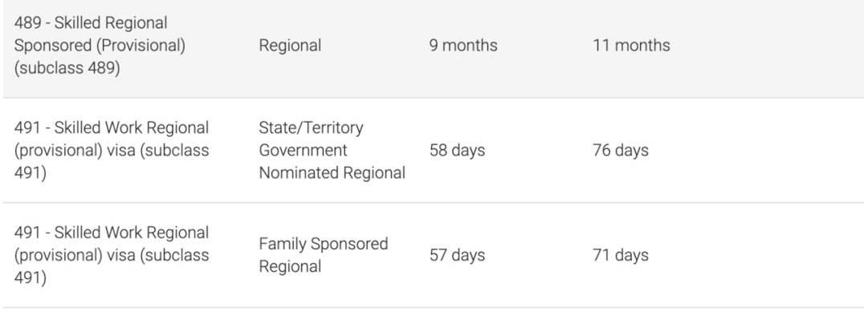This screenshot has height=312, width=864.
Task: Select the "76 days" value
Action: (x=621, y=150)
